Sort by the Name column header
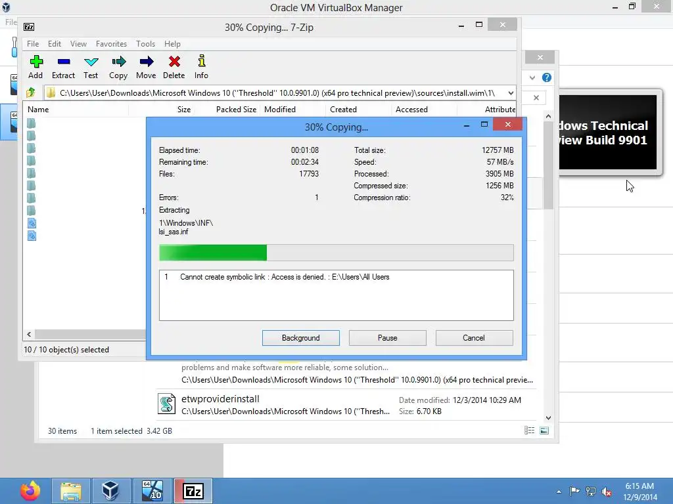 tap(76, 110)
